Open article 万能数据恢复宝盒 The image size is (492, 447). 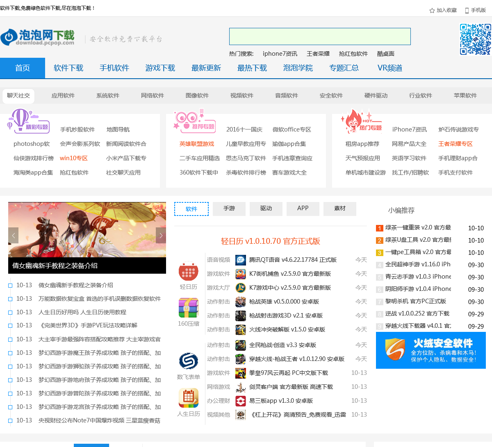100,299
